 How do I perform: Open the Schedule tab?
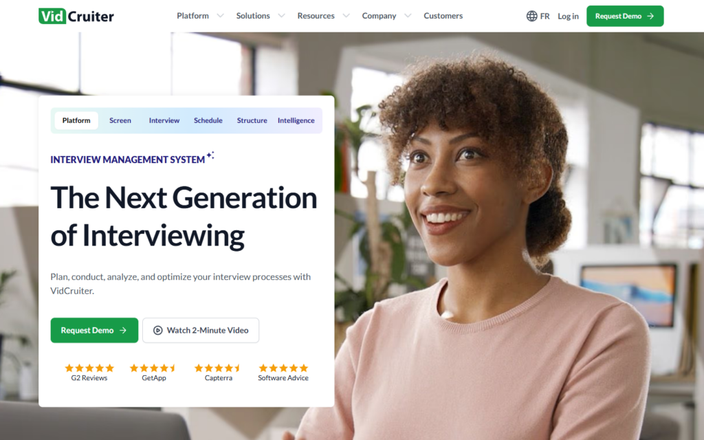(208, 120)
